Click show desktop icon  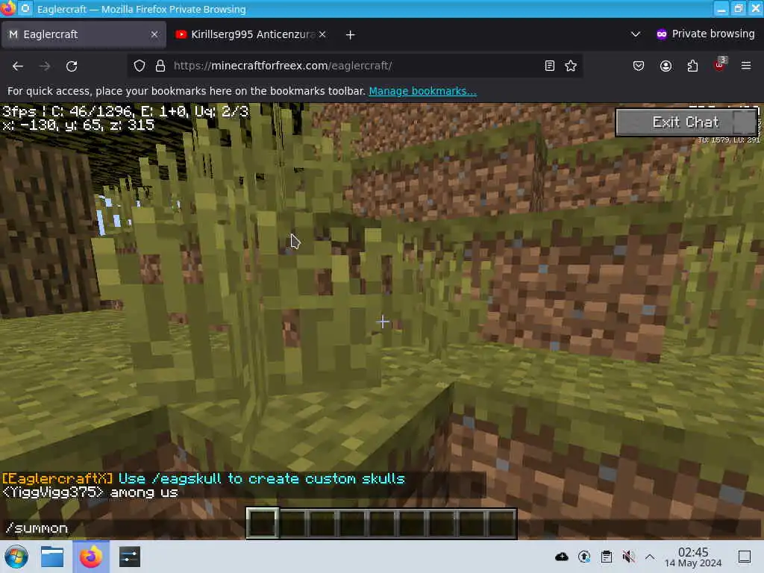(745, 557)
